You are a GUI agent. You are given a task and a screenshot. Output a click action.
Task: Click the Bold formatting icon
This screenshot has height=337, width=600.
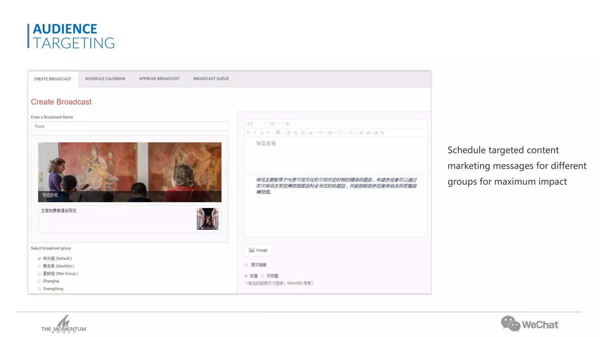[248, 133]
